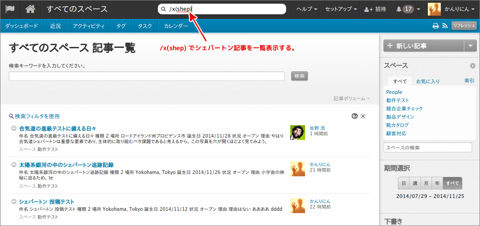Image resolution: width=480 pixels, height=226 pixels.
Task: Switch period to すべて
Action: 452,183
